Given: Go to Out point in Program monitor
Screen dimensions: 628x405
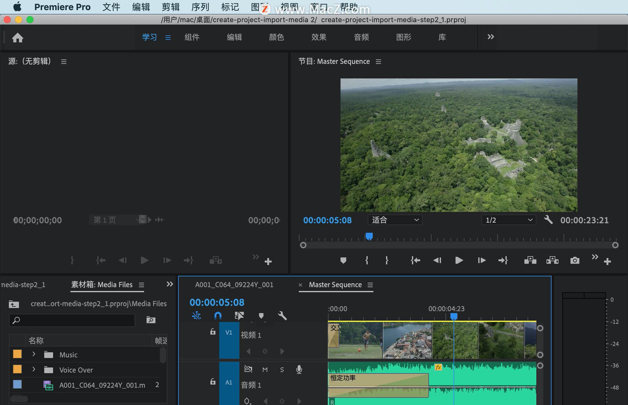Looking at the screenshot, I should pyautogui.click(x=503, y=261).
